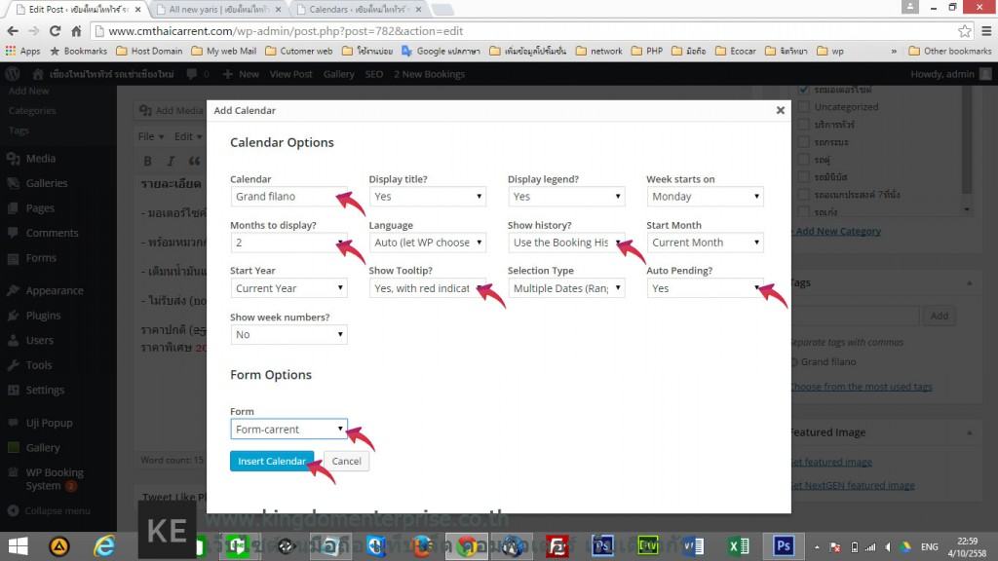Screen dimensions: 998x561
Task: Open Photoshop from the taskbar's right end
Action: coord(782,545)
